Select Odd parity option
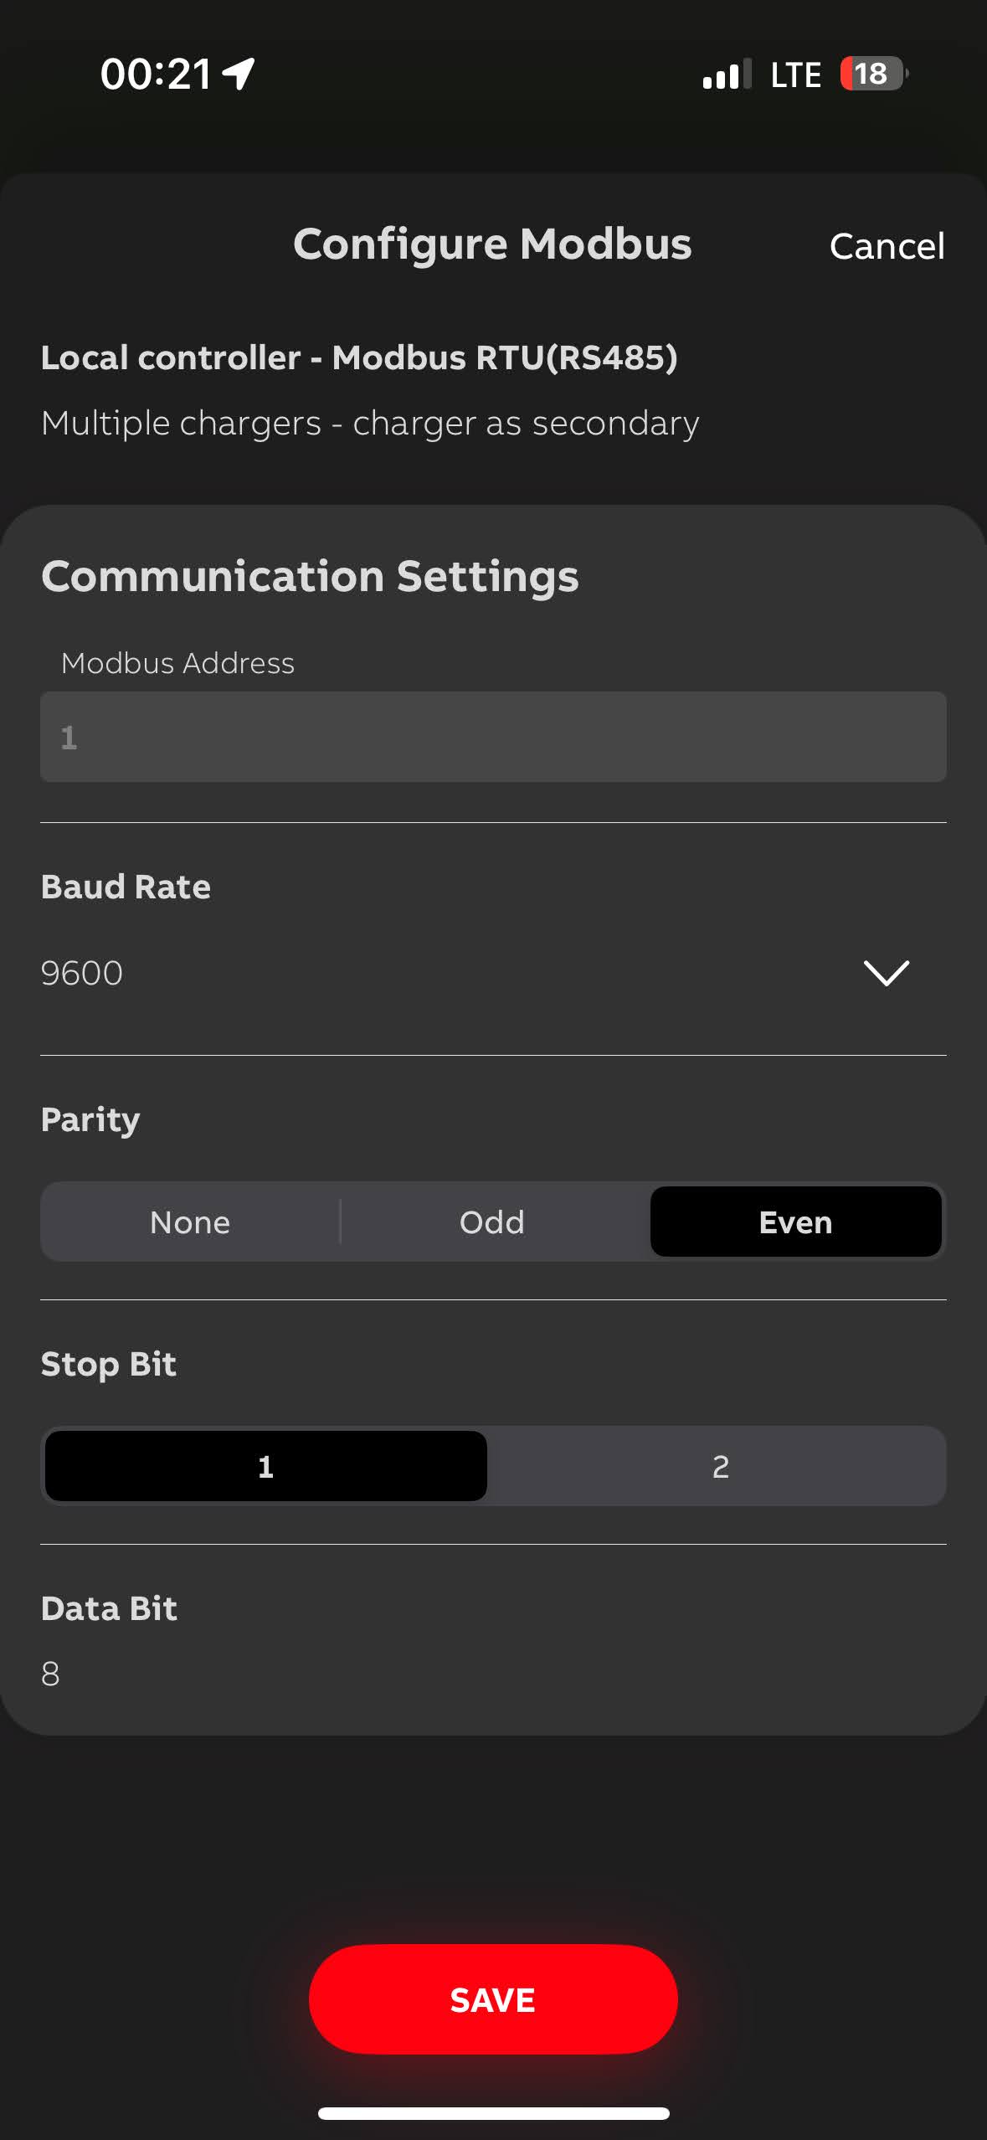 coord(492,1222)
